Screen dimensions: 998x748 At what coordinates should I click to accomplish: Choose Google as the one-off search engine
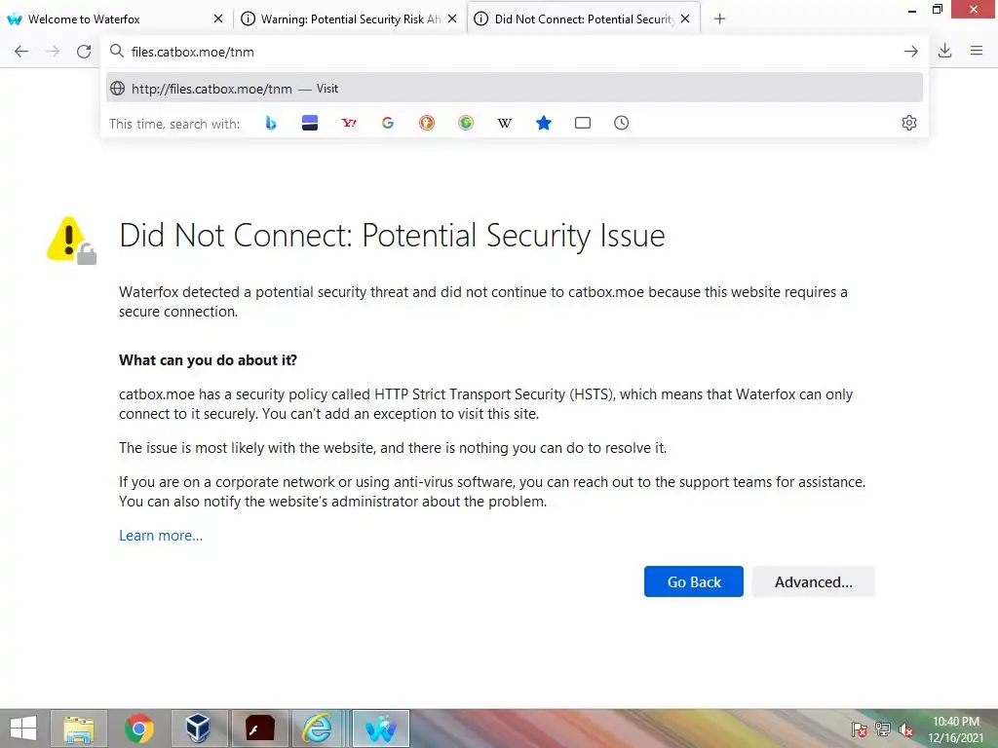[388, 123]
